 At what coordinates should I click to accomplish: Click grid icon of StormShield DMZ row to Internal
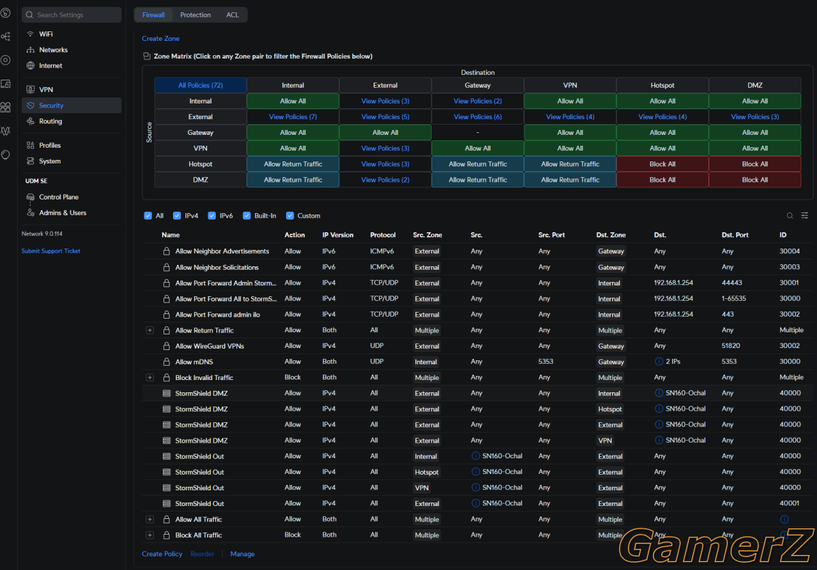166,394
